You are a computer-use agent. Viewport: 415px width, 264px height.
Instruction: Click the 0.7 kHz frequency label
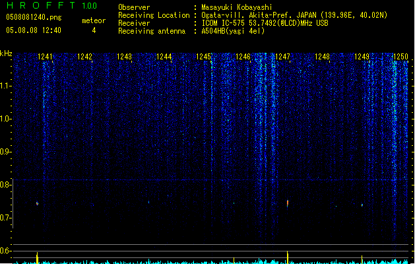pyautogui.click(x=6, y=218)
